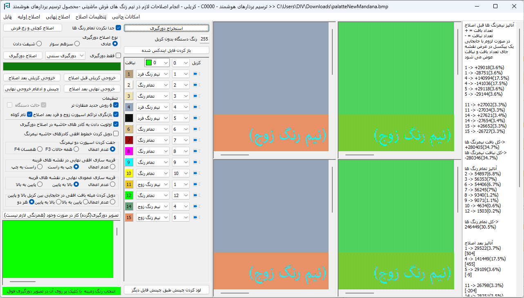Click the blue tag icon beside color swatch 11

coord(195,184)
